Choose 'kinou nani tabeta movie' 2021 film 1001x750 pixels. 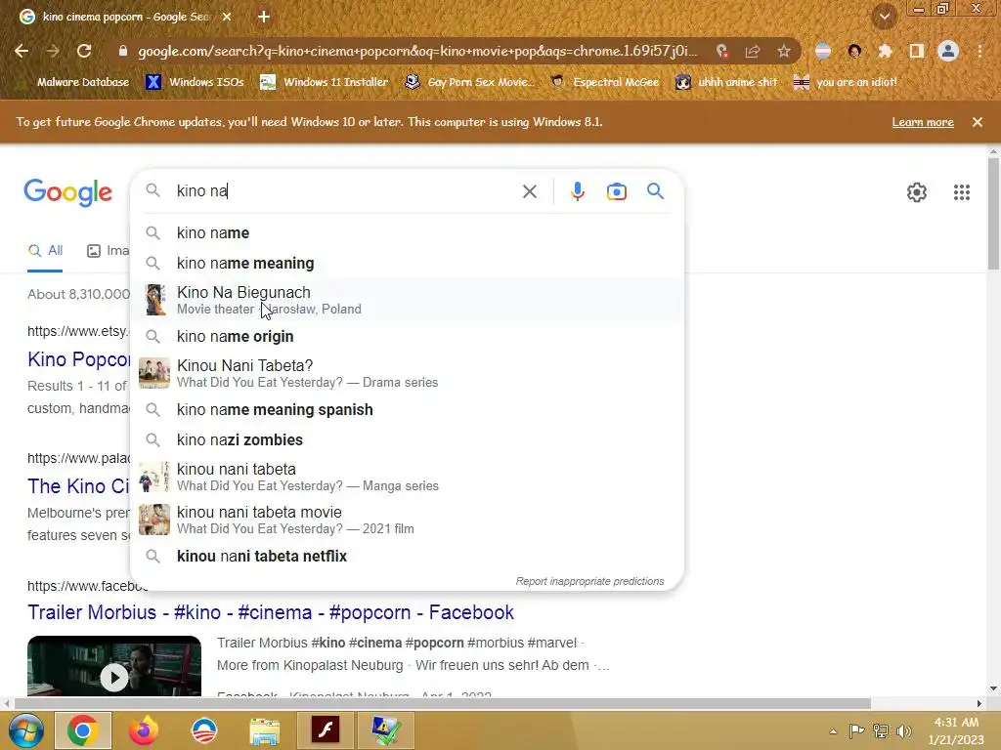407,520
